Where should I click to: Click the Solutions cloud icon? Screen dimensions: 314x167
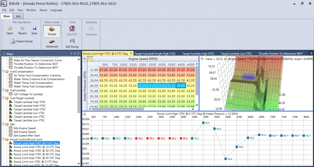click(x=91, y=28)
